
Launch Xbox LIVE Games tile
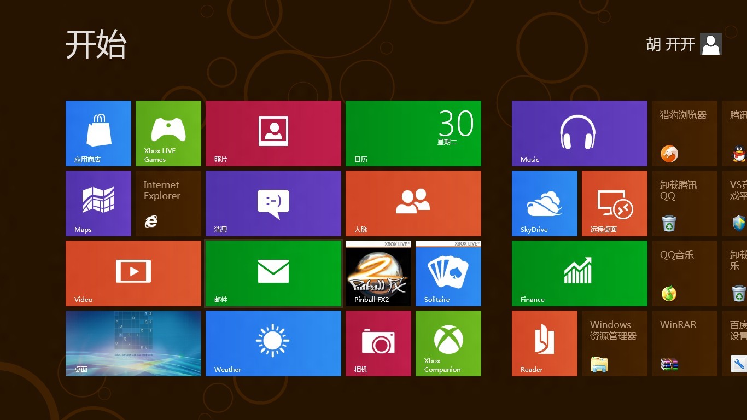pyautogui.click(x=168, y=133)
